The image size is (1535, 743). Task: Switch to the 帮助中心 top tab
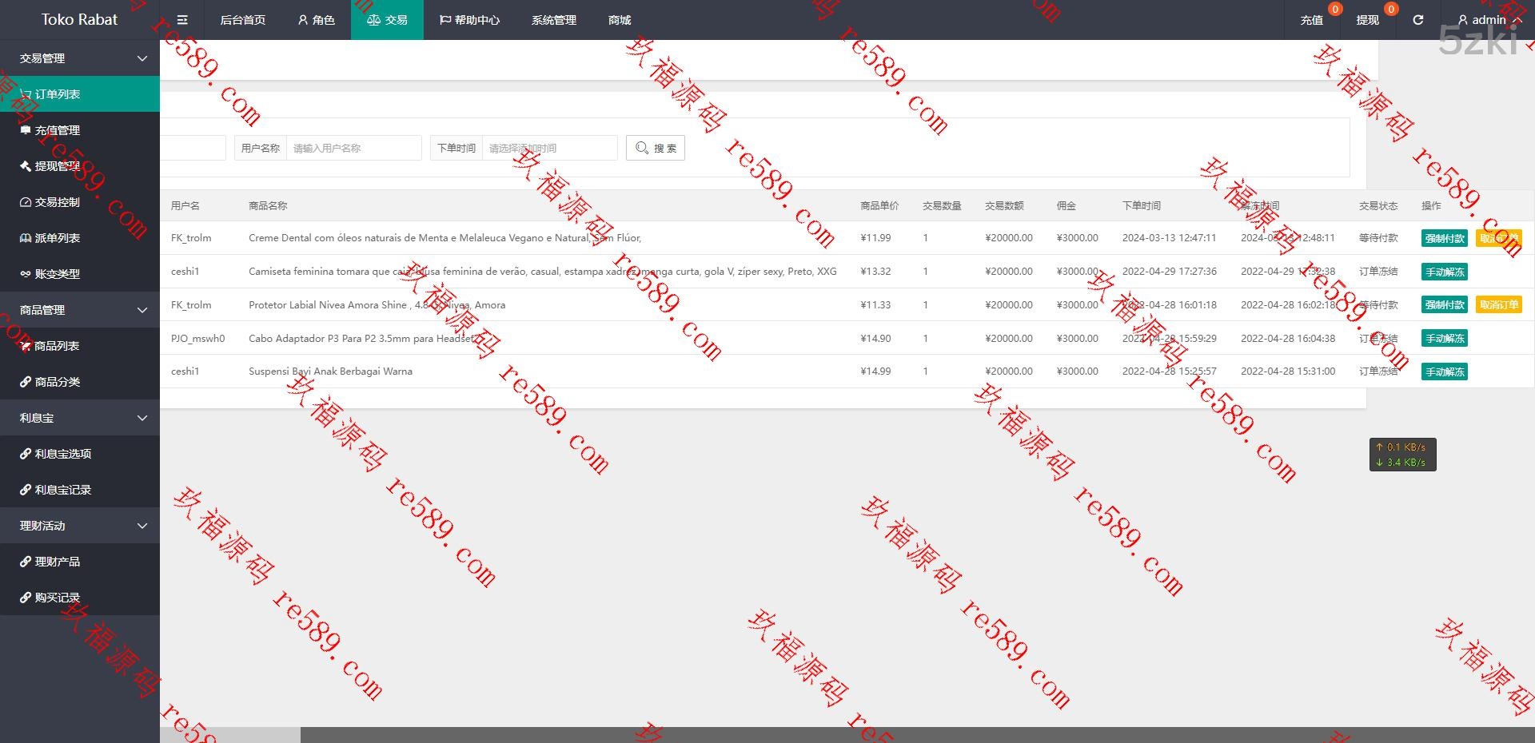(x=469, y=20)
